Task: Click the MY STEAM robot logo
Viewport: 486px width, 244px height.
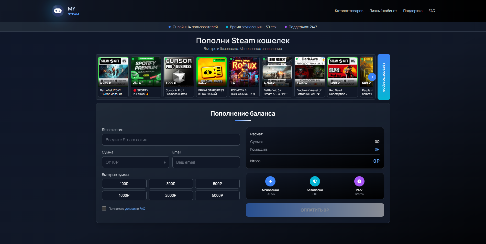Action: coord(58,11)
